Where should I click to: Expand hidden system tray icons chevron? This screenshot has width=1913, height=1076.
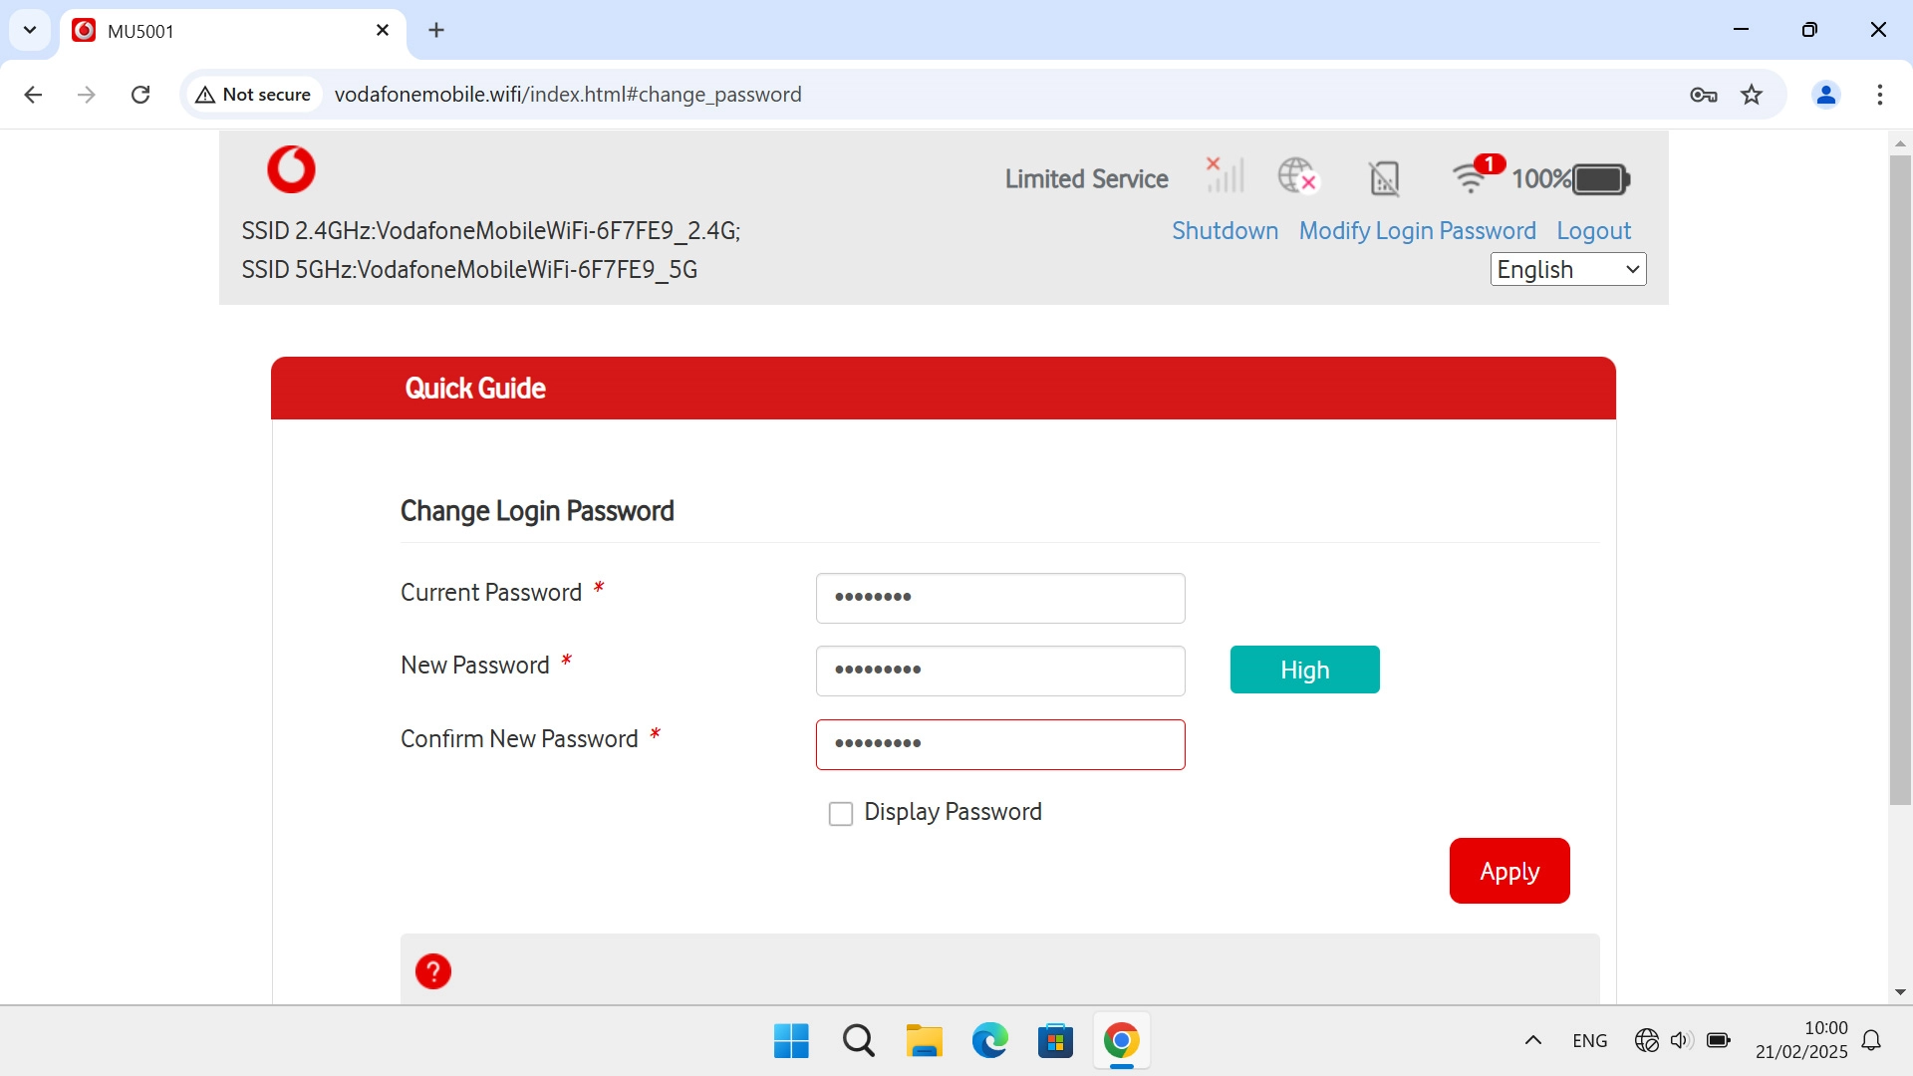[x=1533, y=1040]
